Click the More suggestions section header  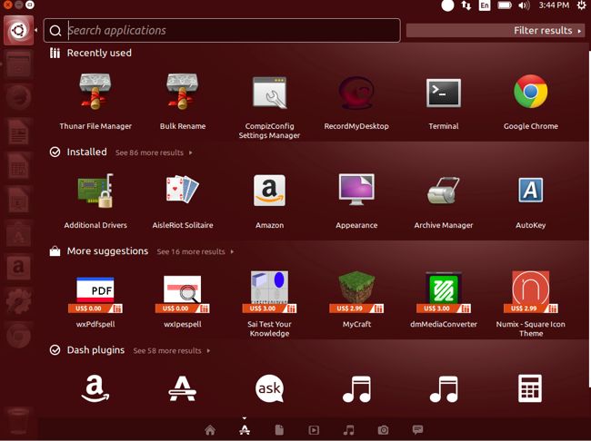pos(107,251)
